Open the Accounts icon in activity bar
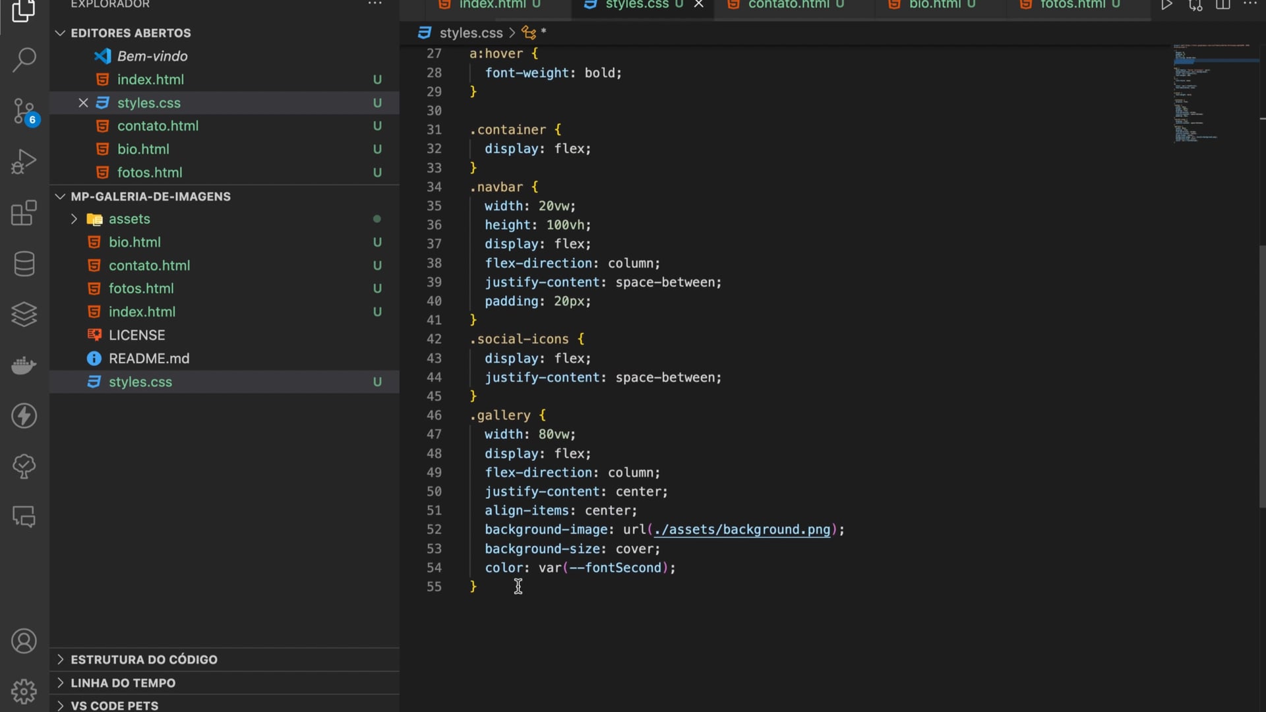 point(24,641)
